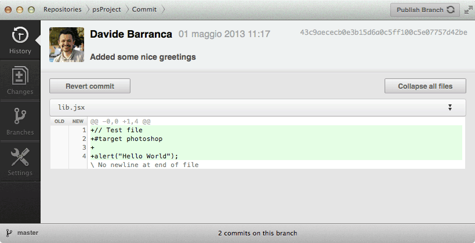Open the Settings sidebar tab
Image resolution: width=475 pixels, height=243 pixels.
point(20,162)
